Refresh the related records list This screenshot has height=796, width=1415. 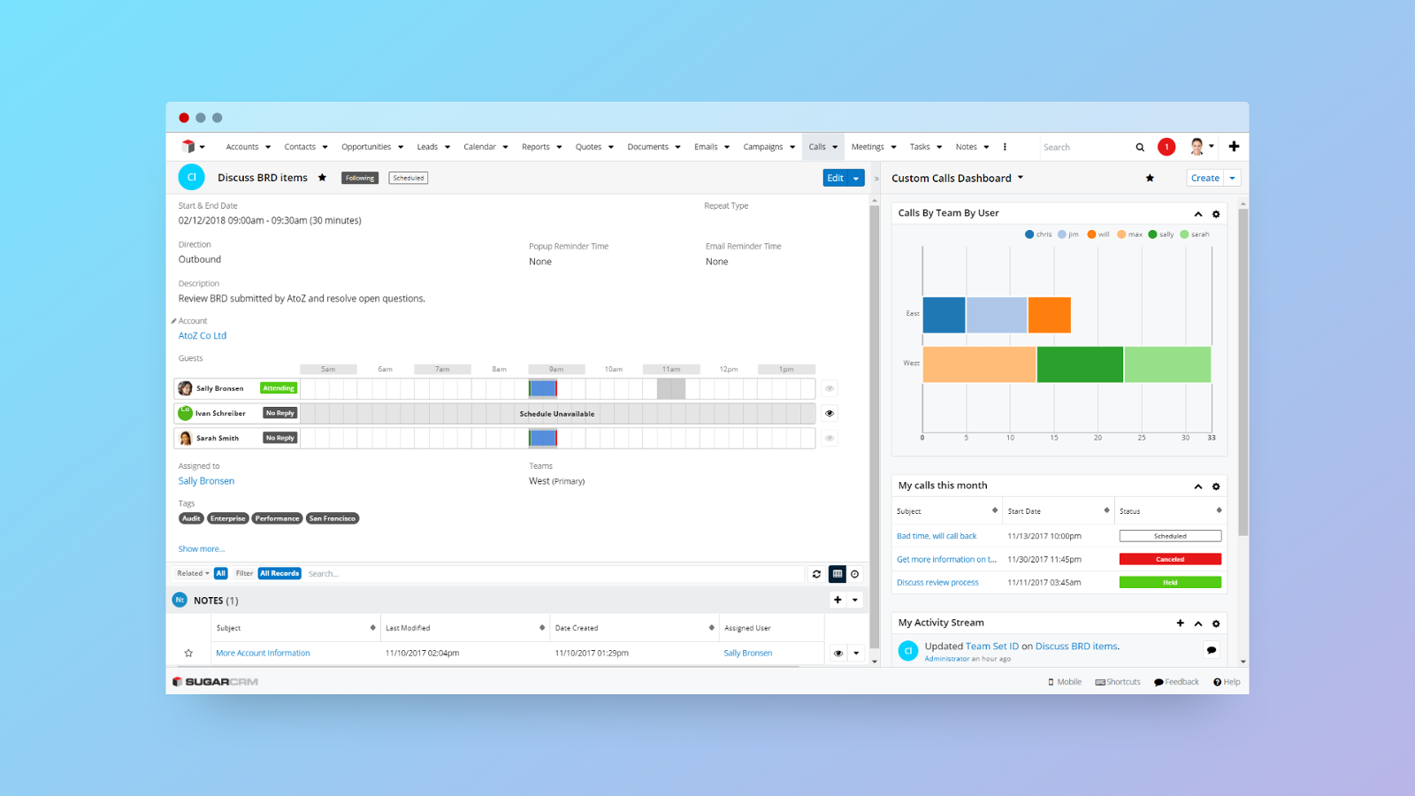coord(816,574)
